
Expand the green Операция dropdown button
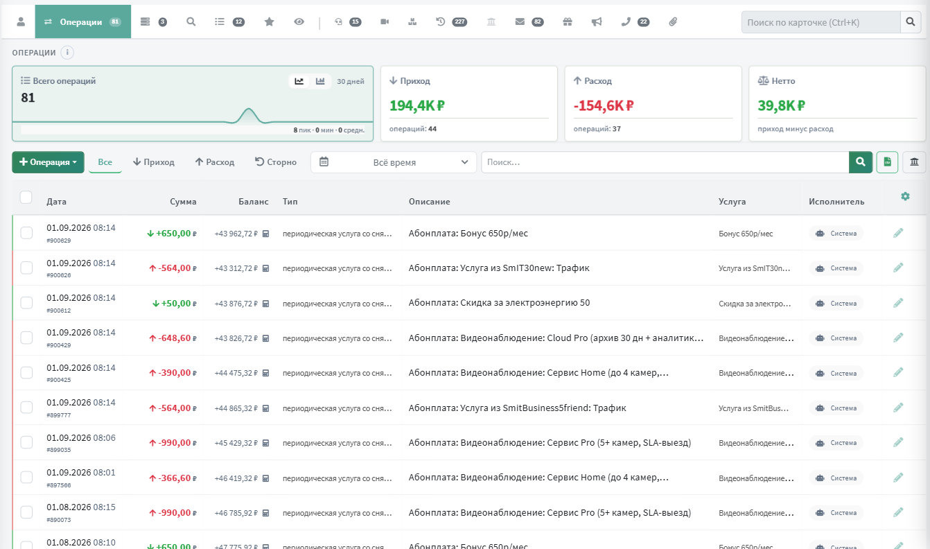(x=48, y=162)
